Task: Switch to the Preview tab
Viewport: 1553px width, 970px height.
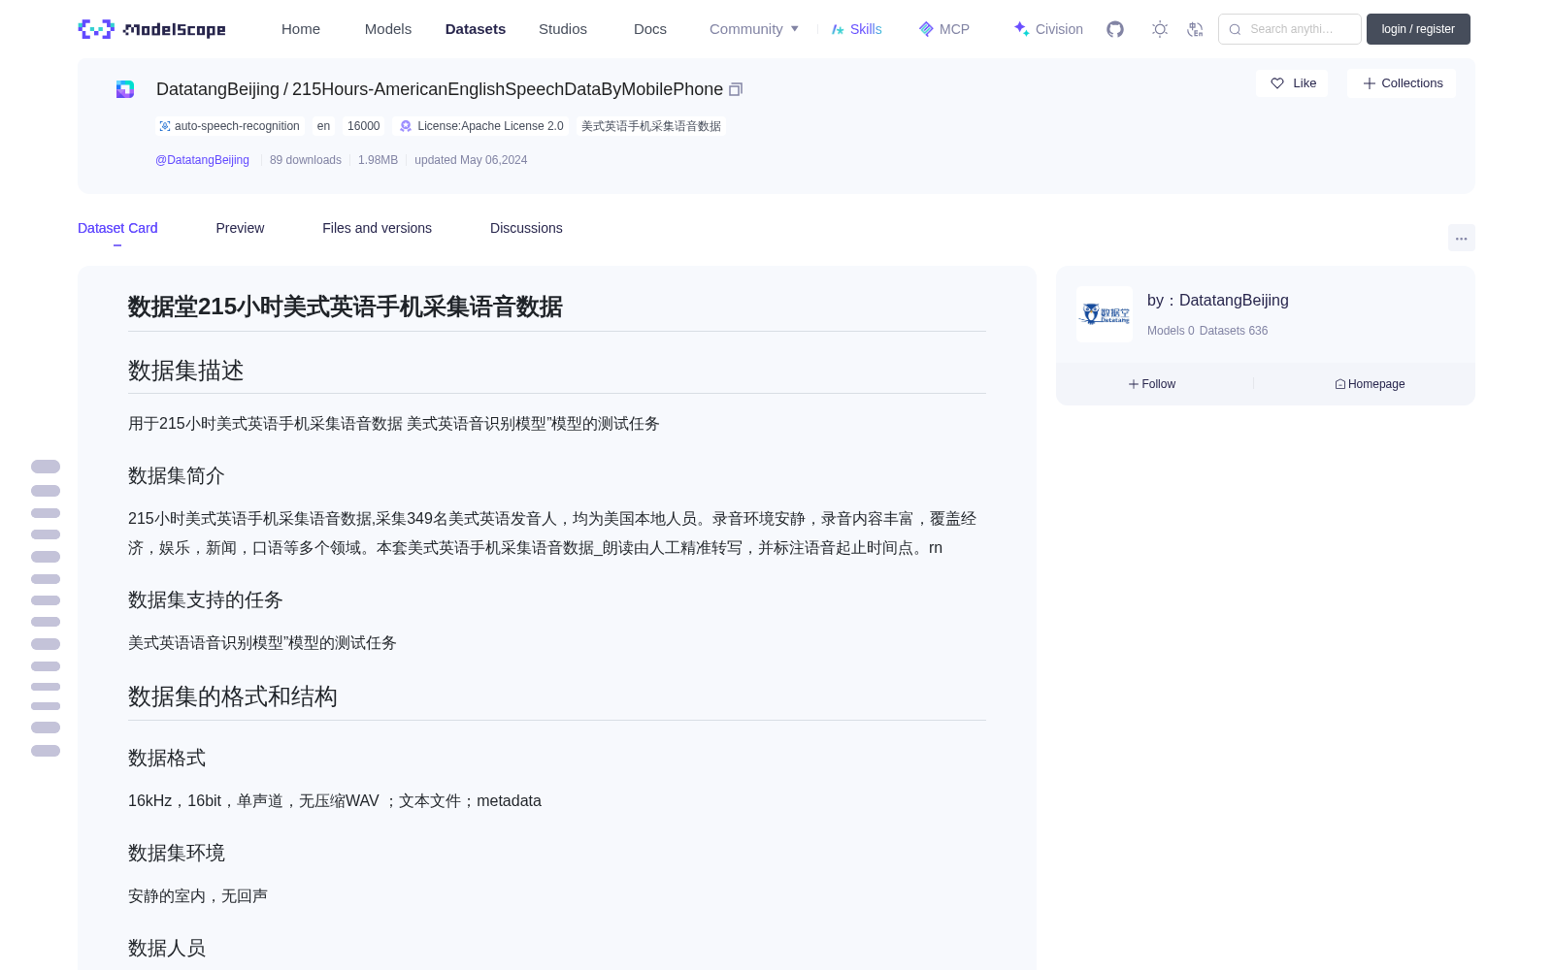Action: tap(240, 228)
